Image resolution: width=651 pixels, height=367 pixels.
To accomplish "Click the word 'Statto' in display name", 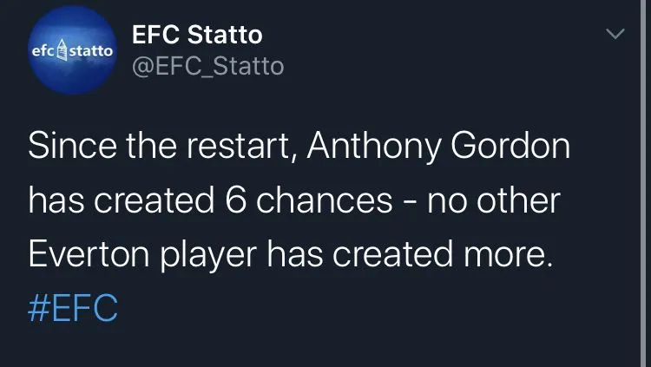I will pos(228,36).
